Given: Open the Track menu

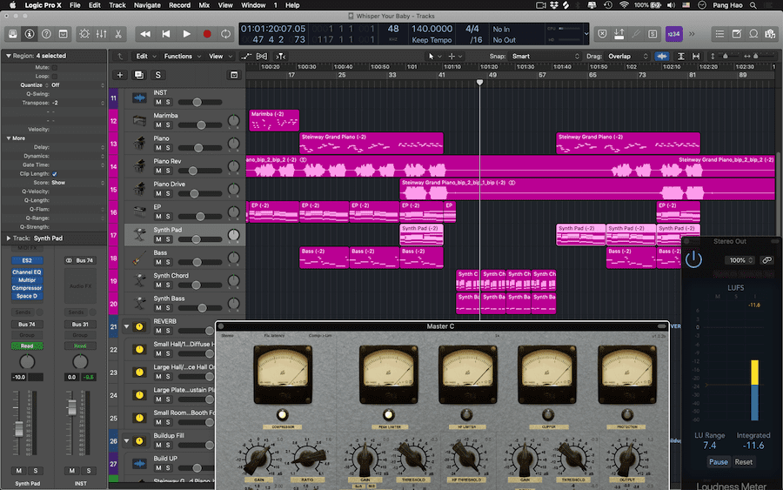Looking at the screenshot, I should [x=117, y=5].
